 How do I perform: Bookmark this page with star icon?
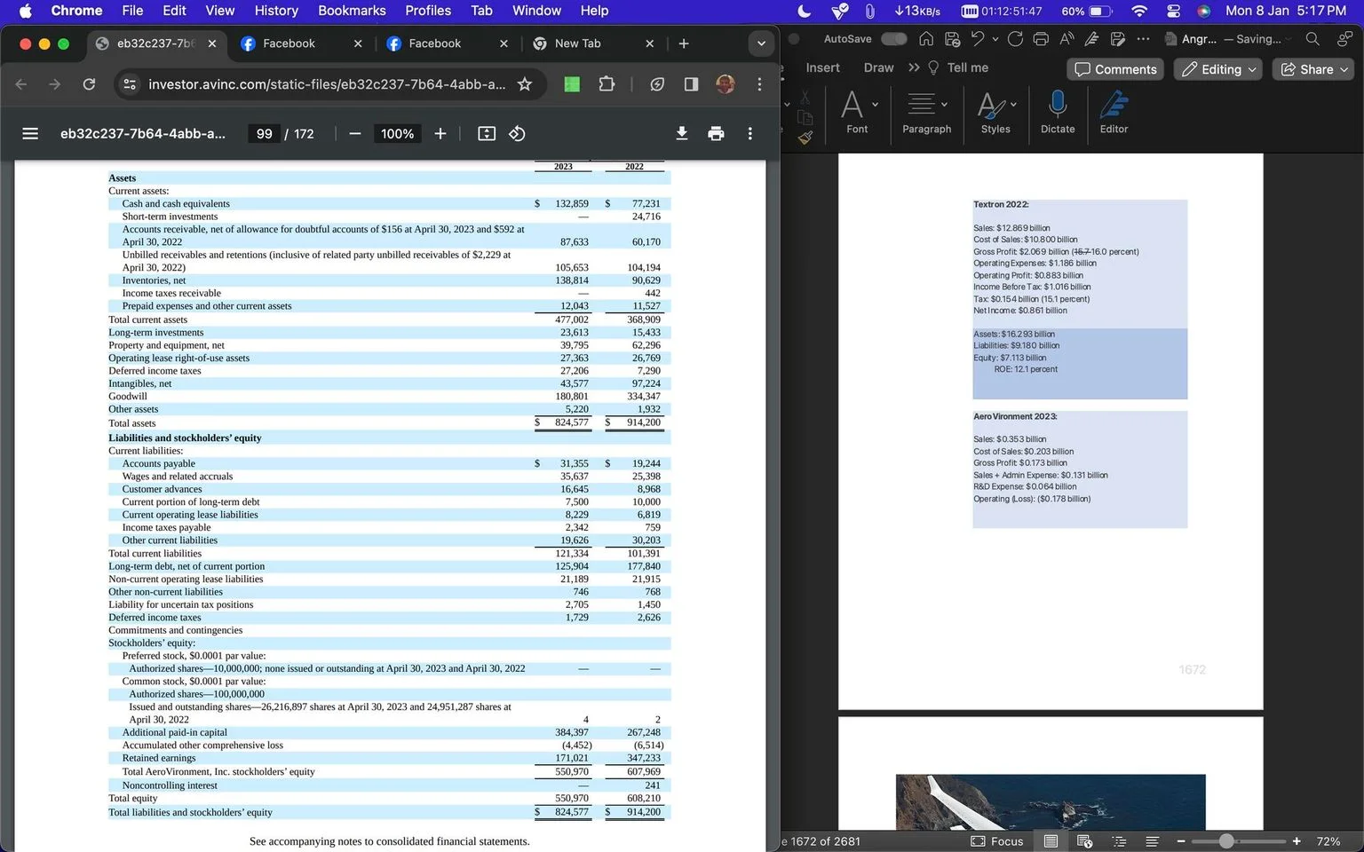[525, 84]
